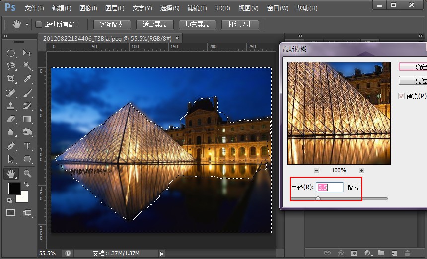
Task: Choose the Crop tool
Action: pos(11,78)
